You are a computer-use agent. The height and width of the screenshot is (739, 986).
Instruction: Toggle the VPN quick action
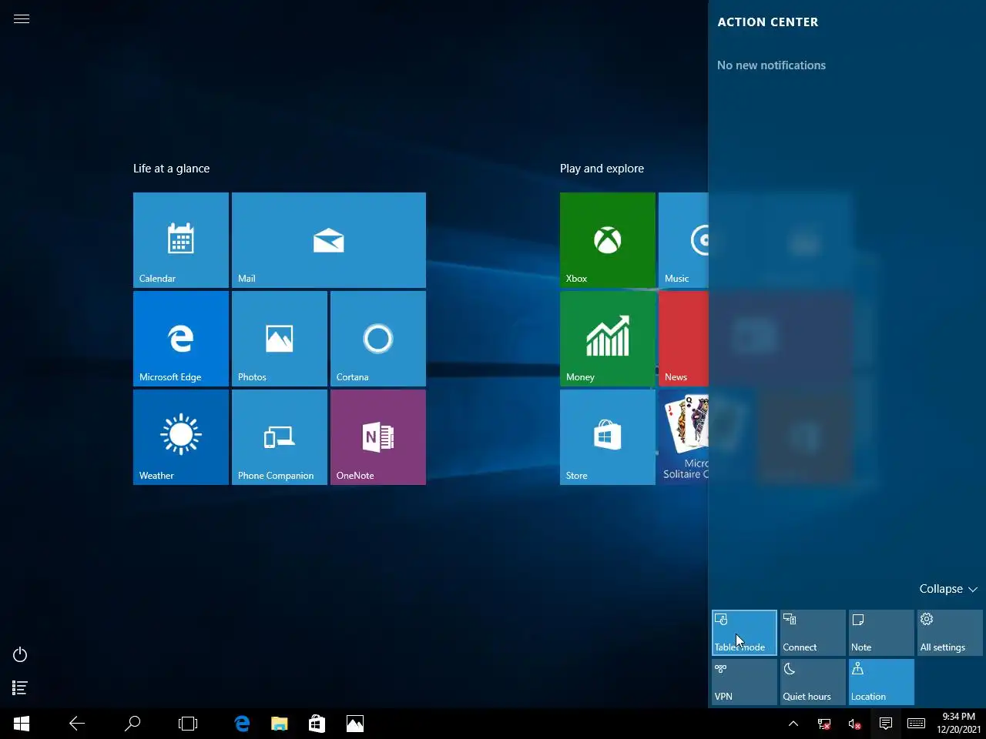[x=744, y=682]
